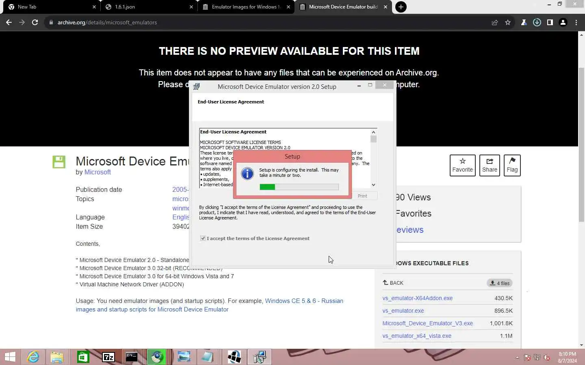Download vs_emulator-X64Addon.exe
This screenshot has width=585, height=365.
pyautogui.click(x=418, y=298)
